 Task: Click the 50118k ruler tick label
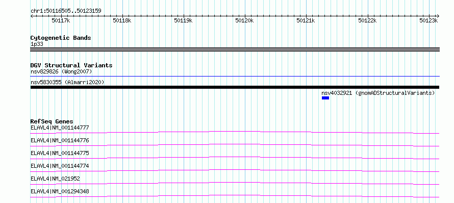pyautogui.click(x=122, y=20)
